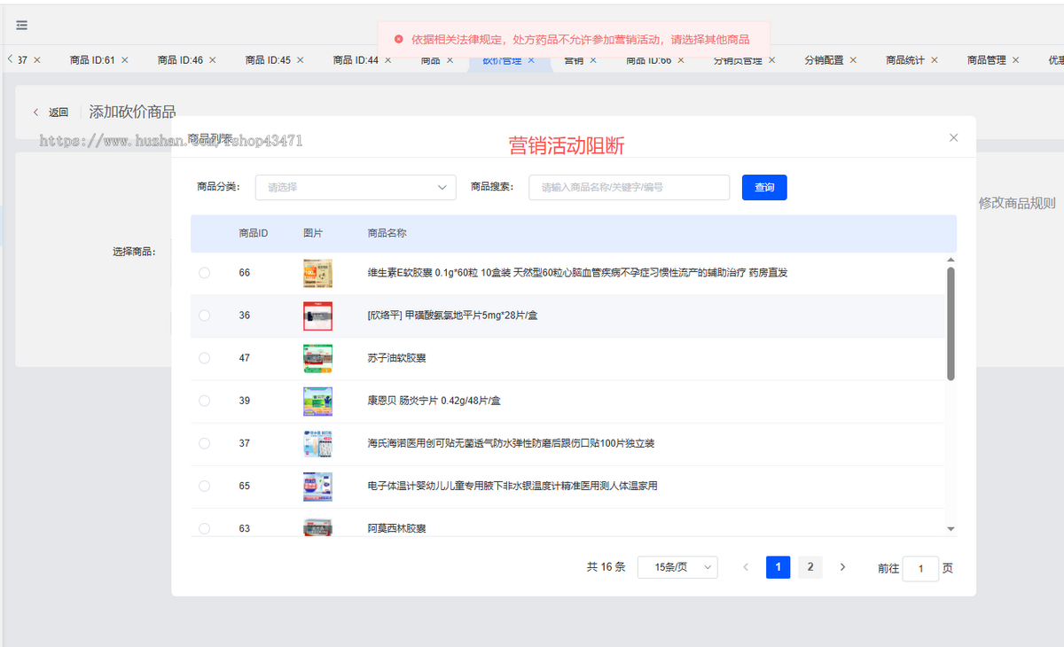Close the 营销 tab
The image size is (1064, 647).
[x=593, y=60]
